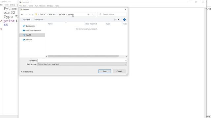Sort by the Type column header
Screen dimensions: 211x118
108,24
